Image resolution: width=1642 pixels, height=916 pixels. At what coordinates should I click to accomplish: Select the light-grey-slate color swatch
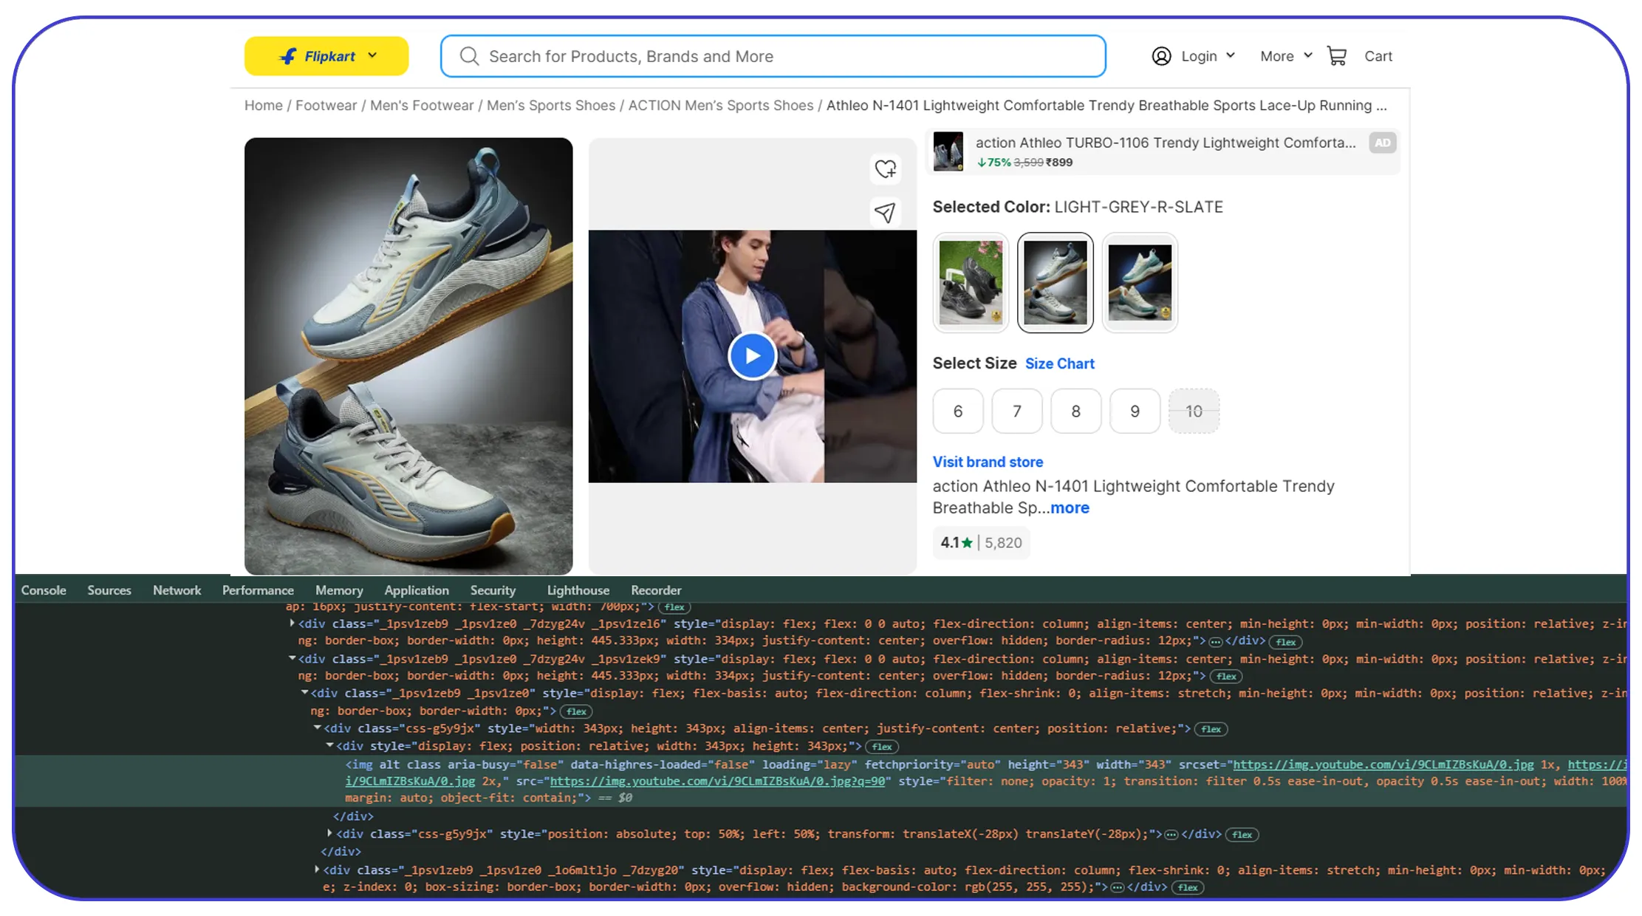(x=1055, y=282)
